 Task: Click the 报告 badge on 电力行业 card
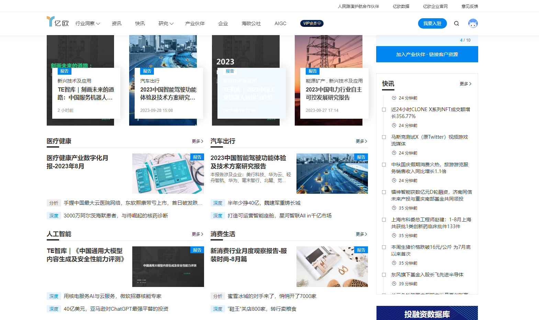click(x=313, y=71)
